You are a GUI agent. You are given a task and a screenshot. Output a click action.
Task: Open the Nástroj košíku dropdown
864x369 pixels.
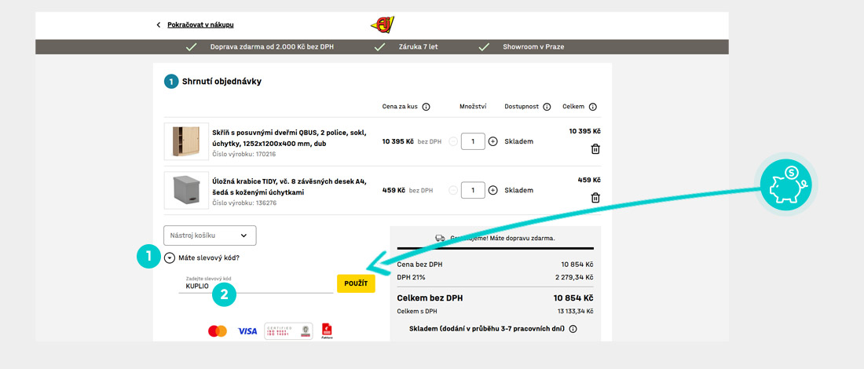[x=210, y=235]
